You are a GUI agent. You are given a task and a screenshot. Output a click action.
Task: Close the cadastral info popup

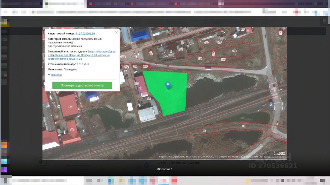[x=116, y=32]
